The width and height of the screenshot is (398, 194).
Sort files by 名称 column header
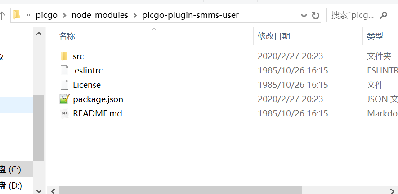(67, 36)
